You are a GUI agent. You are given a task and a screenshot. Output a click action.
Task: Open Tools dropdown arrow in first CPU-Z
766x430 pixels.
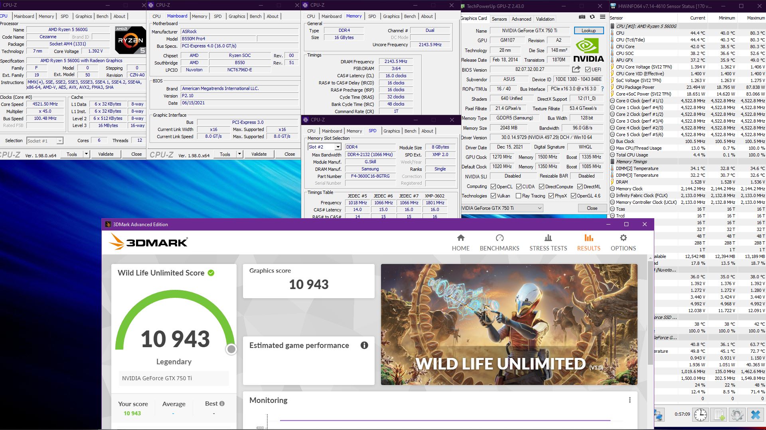click(x=86, y=154)
